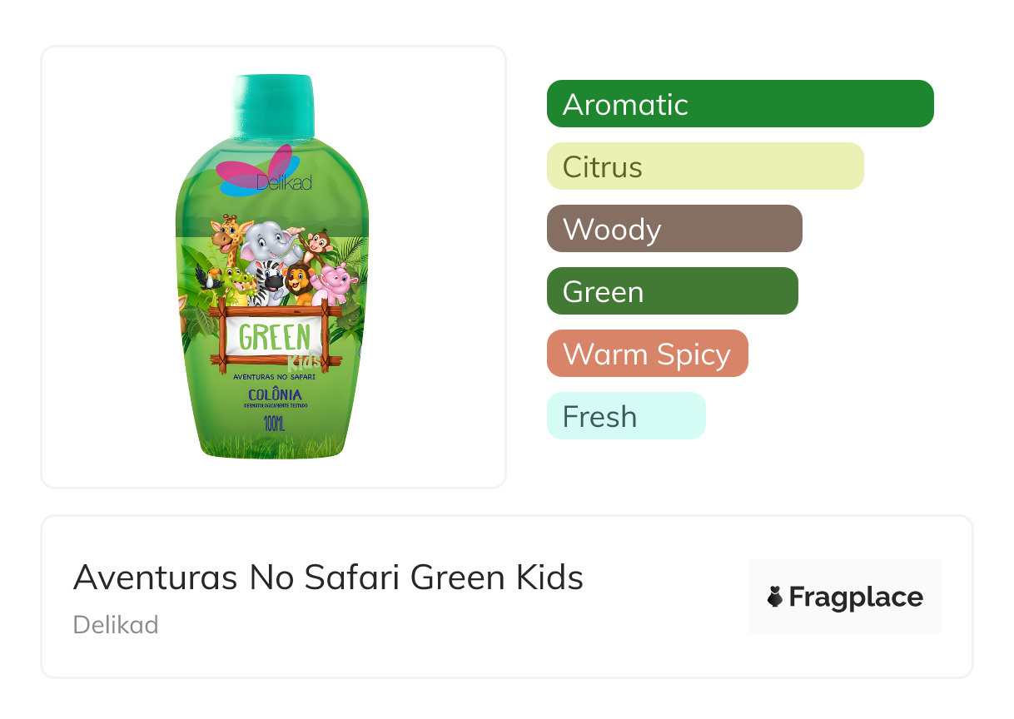The height and width of the screenshot is (719, 1014).
Task: Open the Fragplace logo text
Action: pyautogui.click(x=856, y=597)
